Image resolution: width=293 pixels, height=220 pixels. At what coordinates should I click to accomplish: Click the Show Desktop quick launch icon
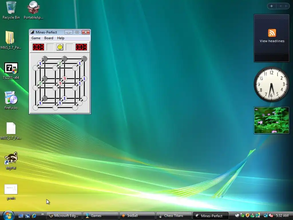coord(21,216)
